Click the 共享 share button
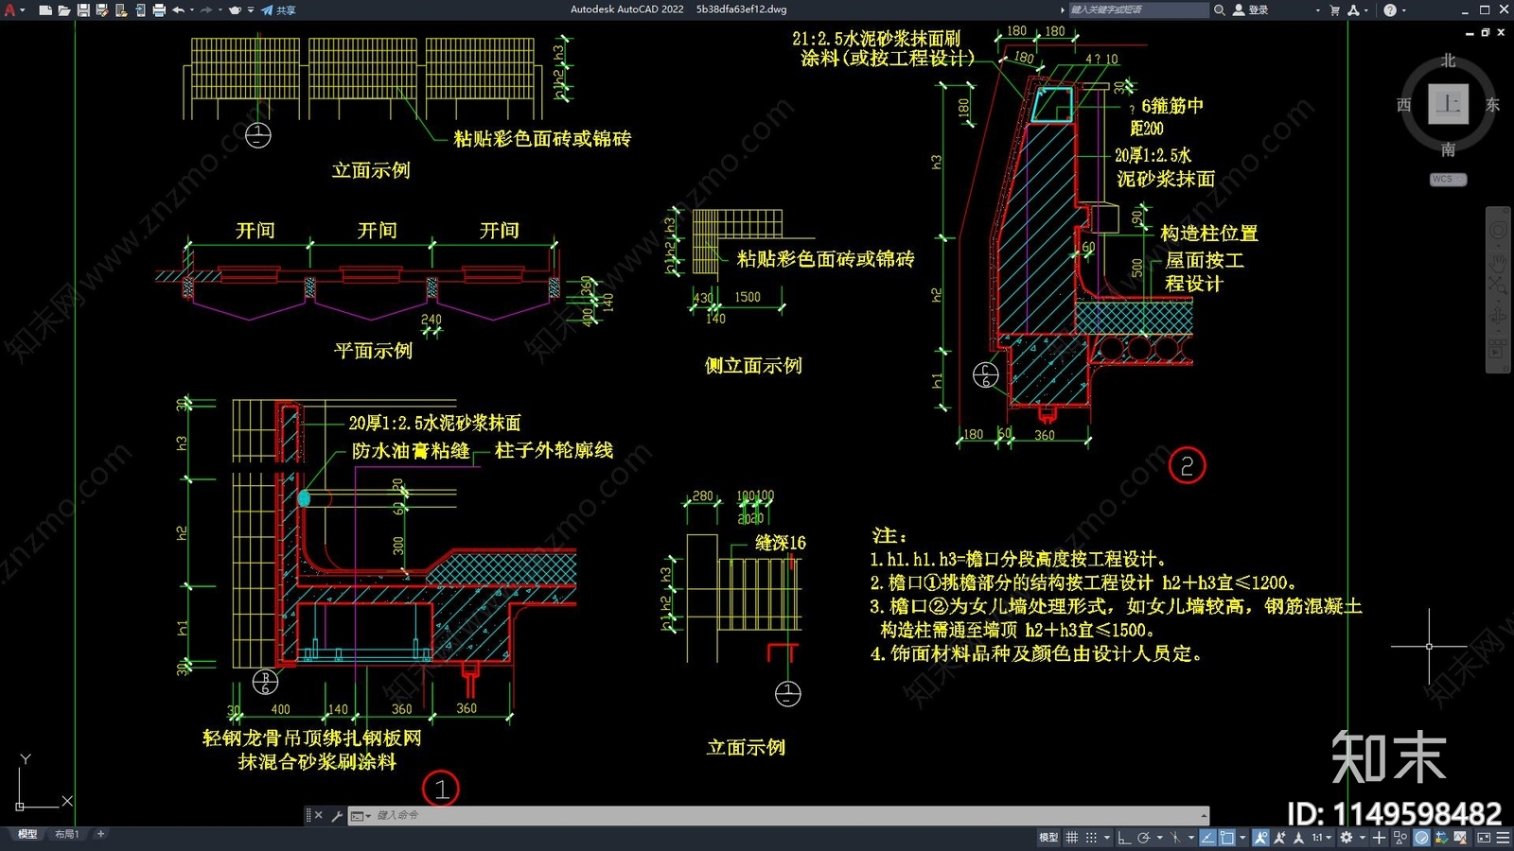The image size is (1514, 851). coord(279,9)
